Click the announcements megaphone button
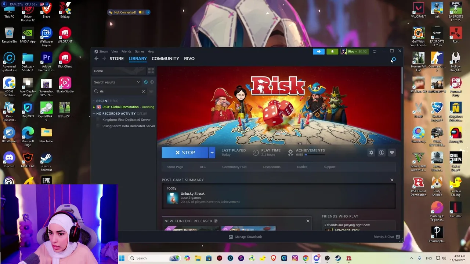Viewport: 470px width, 264px height. 319,51
